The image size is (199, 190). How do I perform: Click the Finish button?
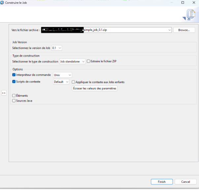[x=162, y=182]
